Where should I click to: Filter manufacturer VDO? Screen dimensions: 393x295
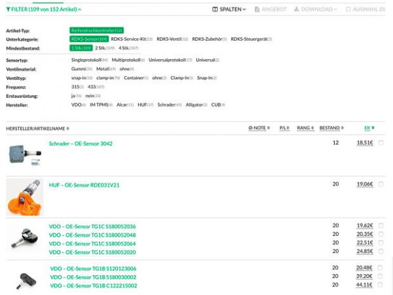pyautogui.click(x=79, y=105)
